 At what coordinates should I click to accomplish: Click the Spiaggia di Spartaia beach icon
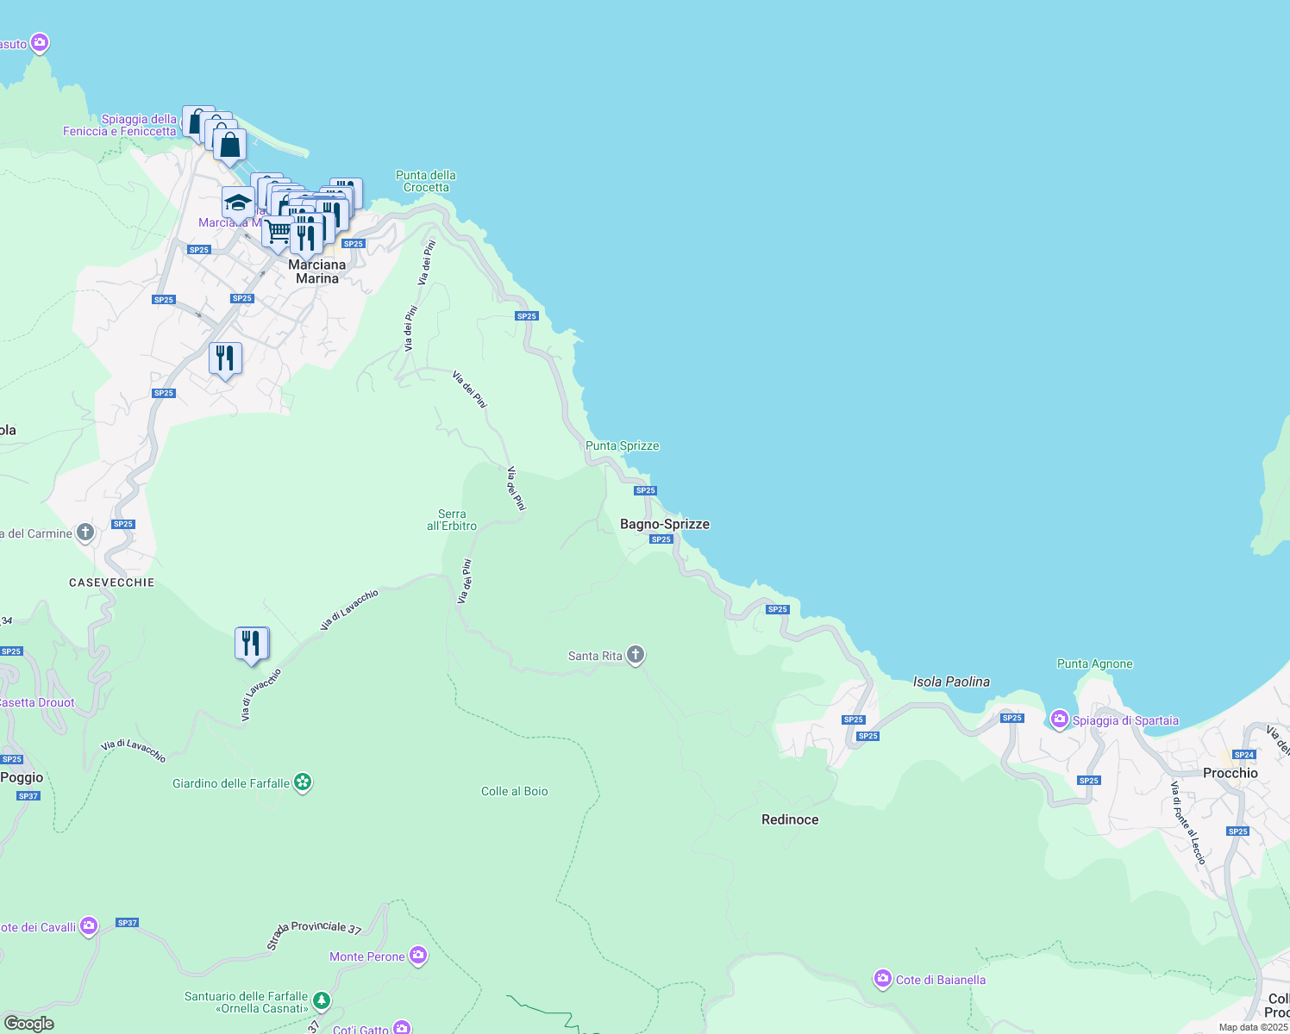pos(1060,719)
